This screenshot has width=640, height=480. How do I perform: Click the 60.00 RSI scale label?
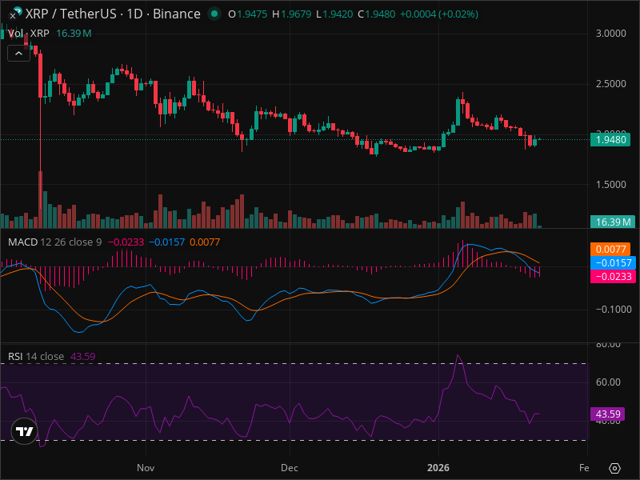point(608,382)
